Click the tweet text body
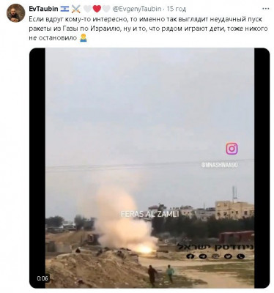274x293 pixels. 148,29
